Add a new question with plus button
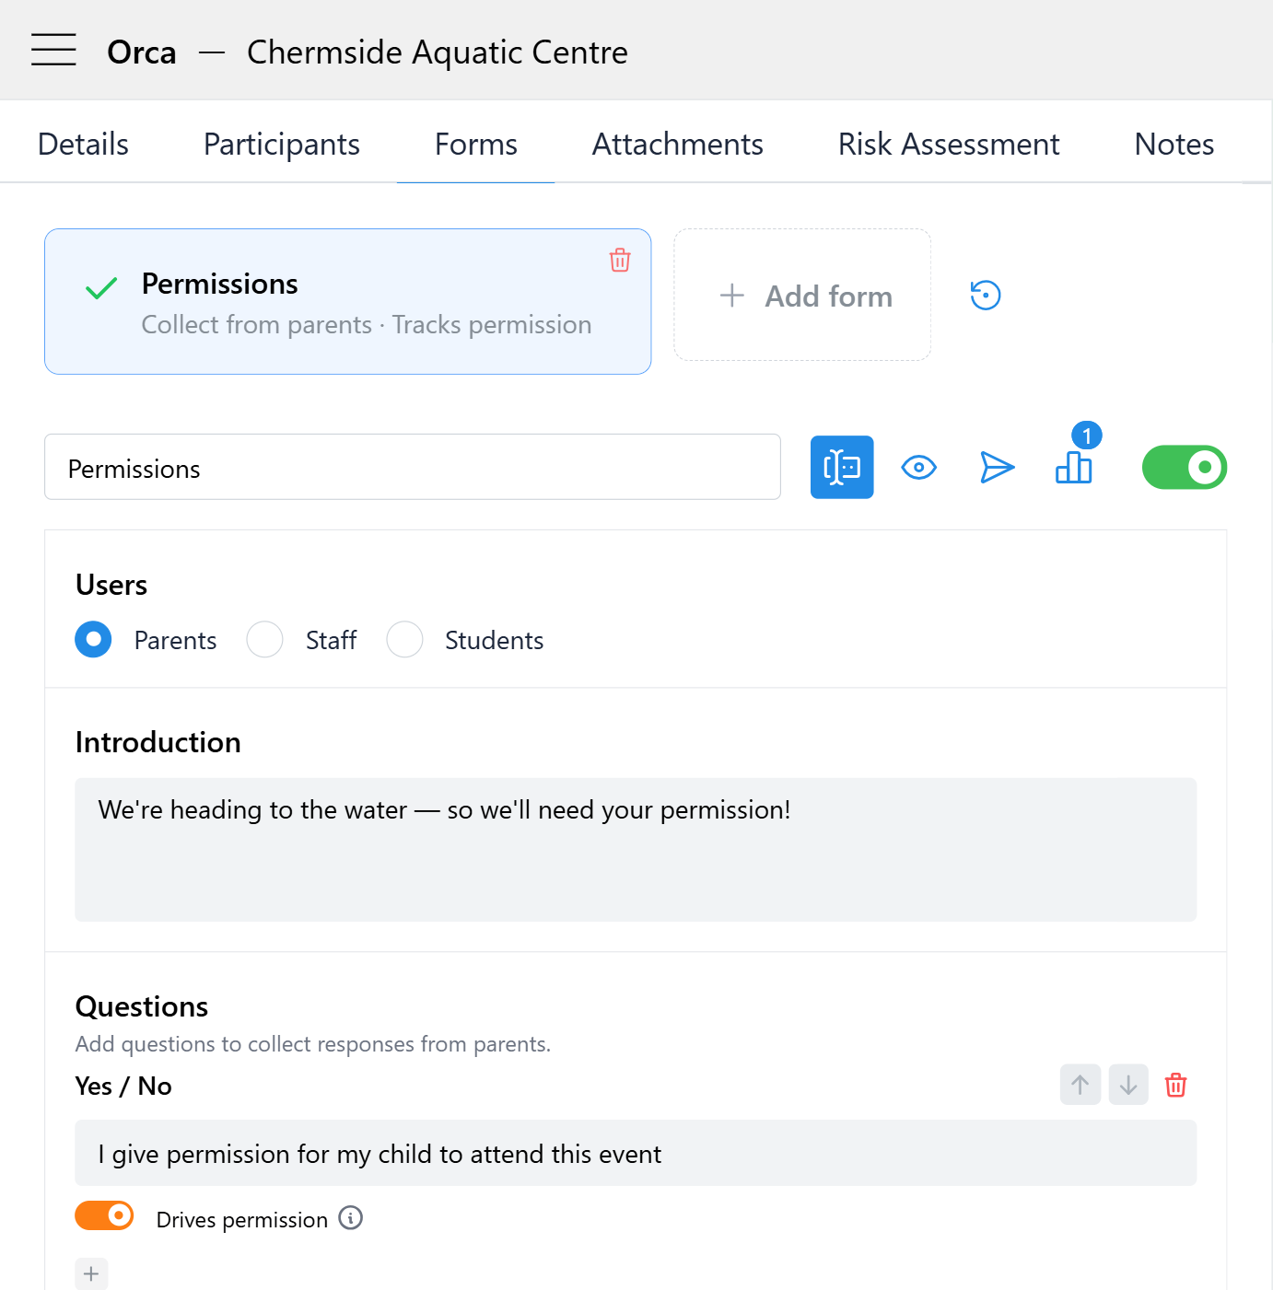The image size is (1273, 1290). [x=91, y=1273]
